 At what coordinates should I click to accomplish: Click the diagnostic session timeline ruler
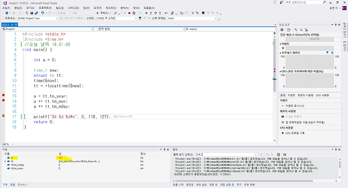pos(310,39)
